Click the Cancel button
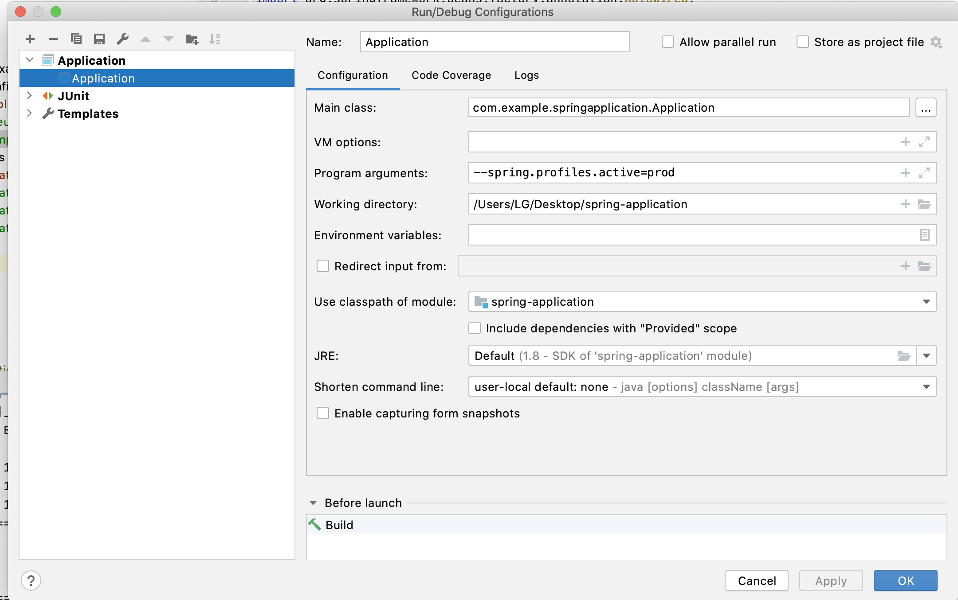Screen dimensions: 958x600 (757, 581)
